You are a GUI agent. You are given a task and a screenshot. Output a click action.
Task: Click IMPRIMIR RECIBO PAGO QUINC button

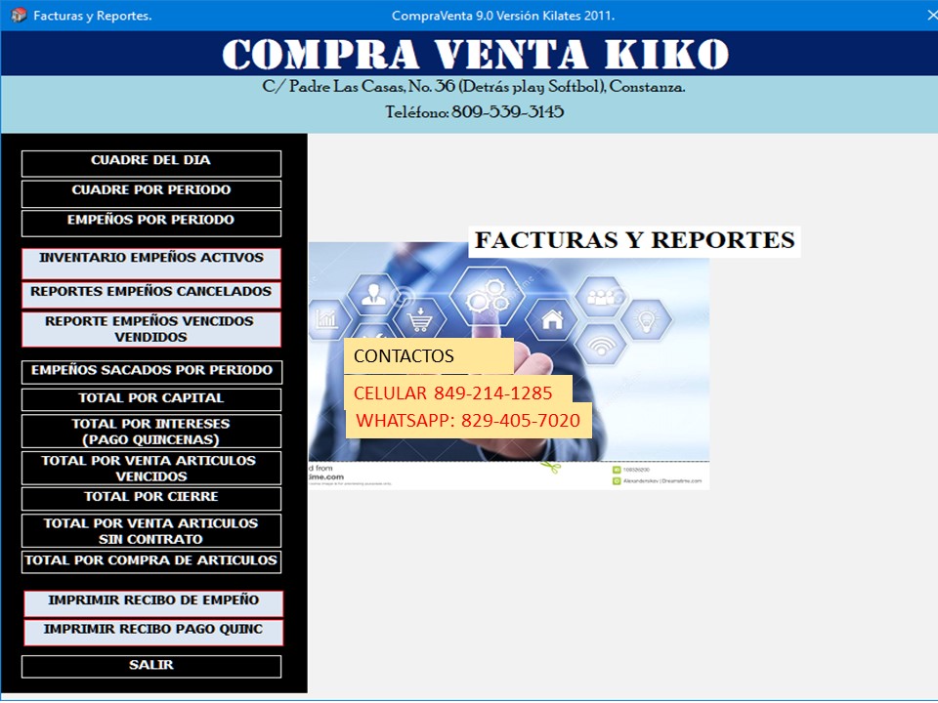tap(153, 632)
